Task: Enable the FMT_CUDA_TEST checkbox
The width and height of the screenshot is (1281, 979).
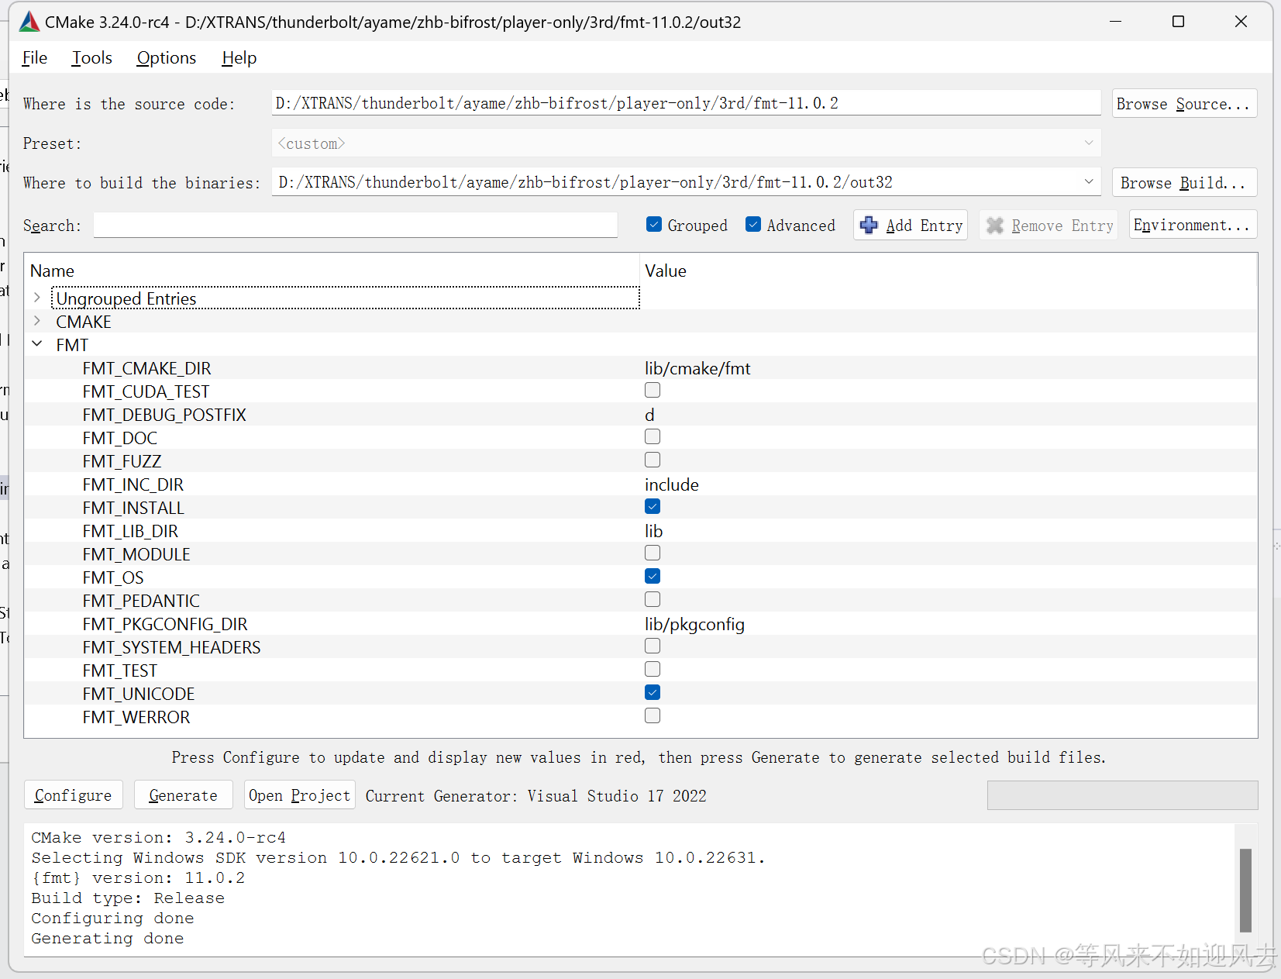Action: 653,391
